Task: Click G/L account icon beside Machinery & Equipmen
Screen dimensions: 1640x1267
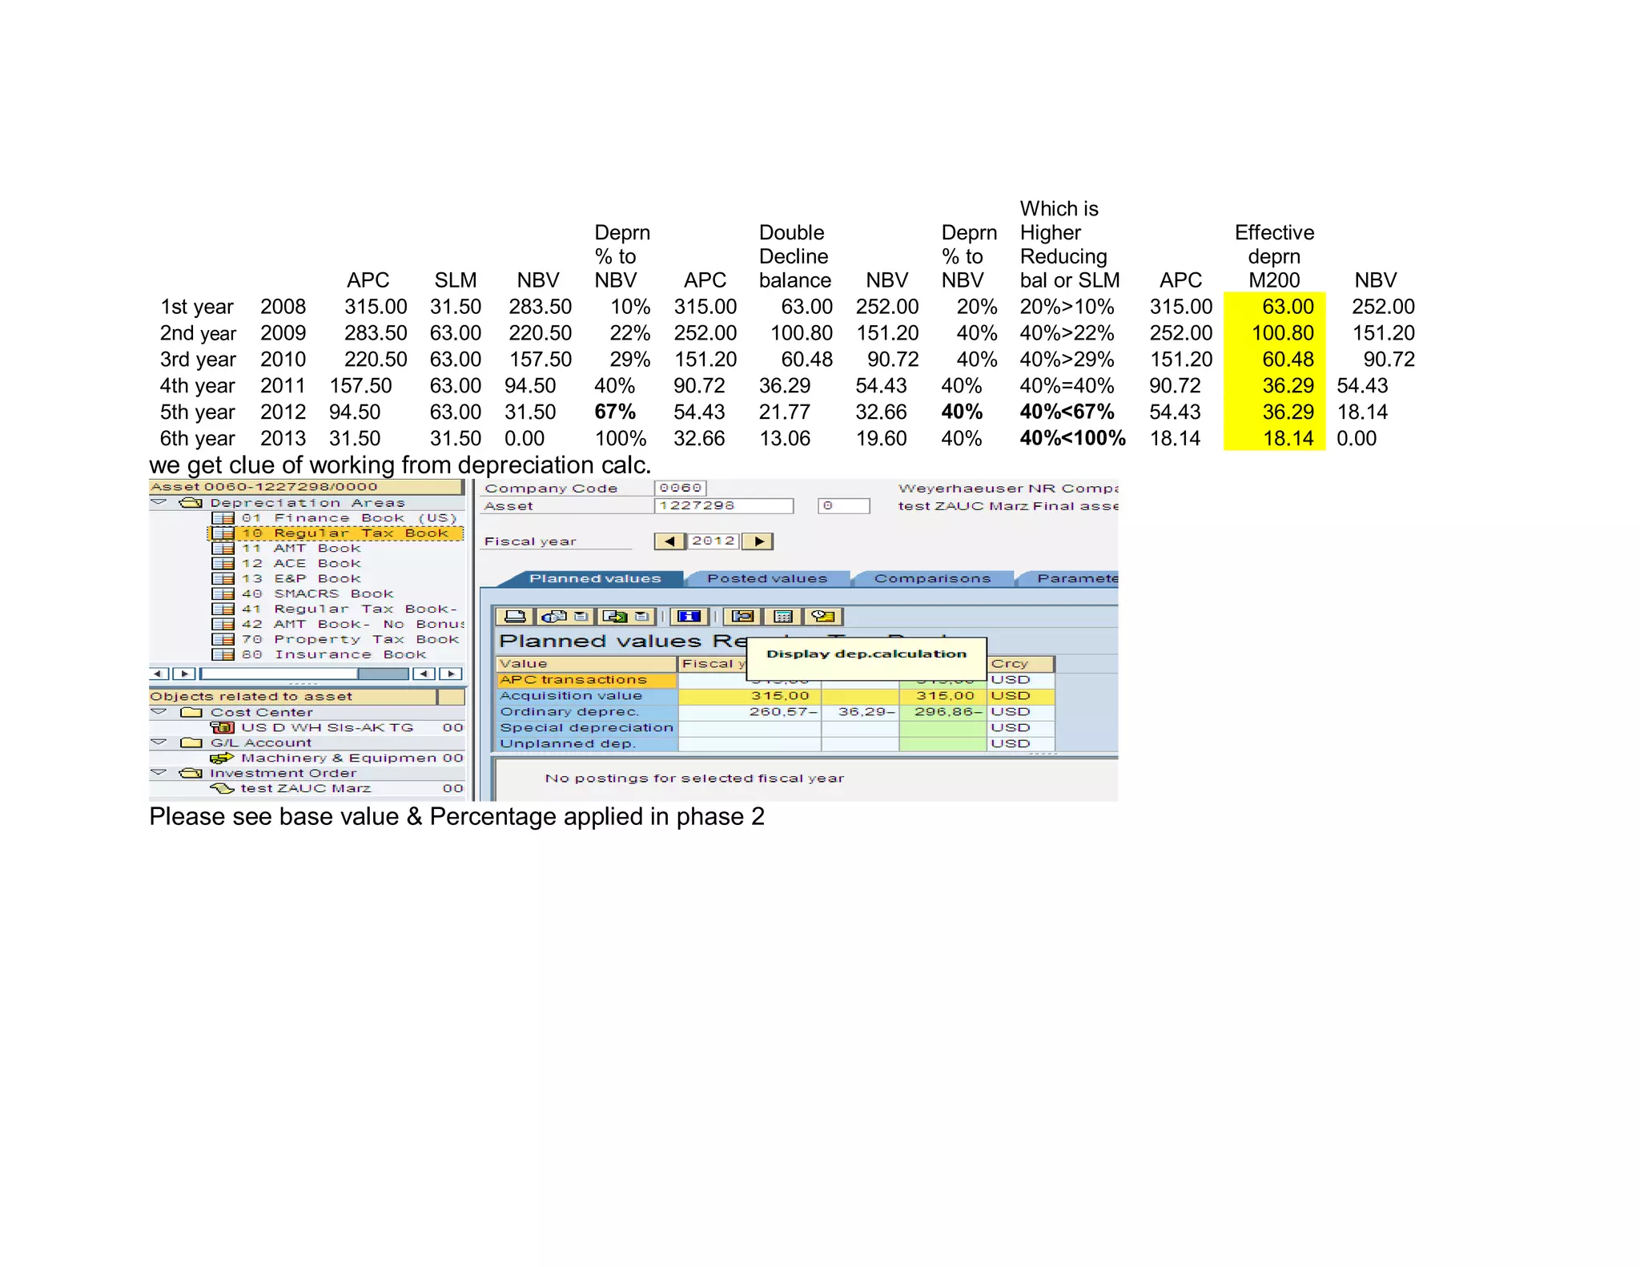Action: (222, 758)
